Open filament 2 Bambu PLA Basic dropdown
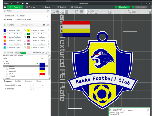The image size is (155, 116). pyautogui.click(x=39, y=30)
